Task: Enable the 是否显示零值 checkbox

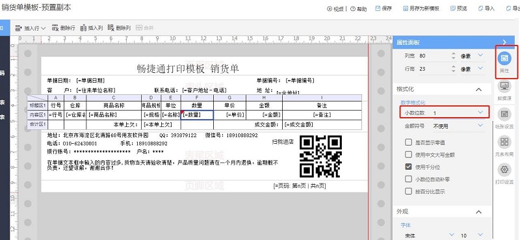Action: point(409,142)
